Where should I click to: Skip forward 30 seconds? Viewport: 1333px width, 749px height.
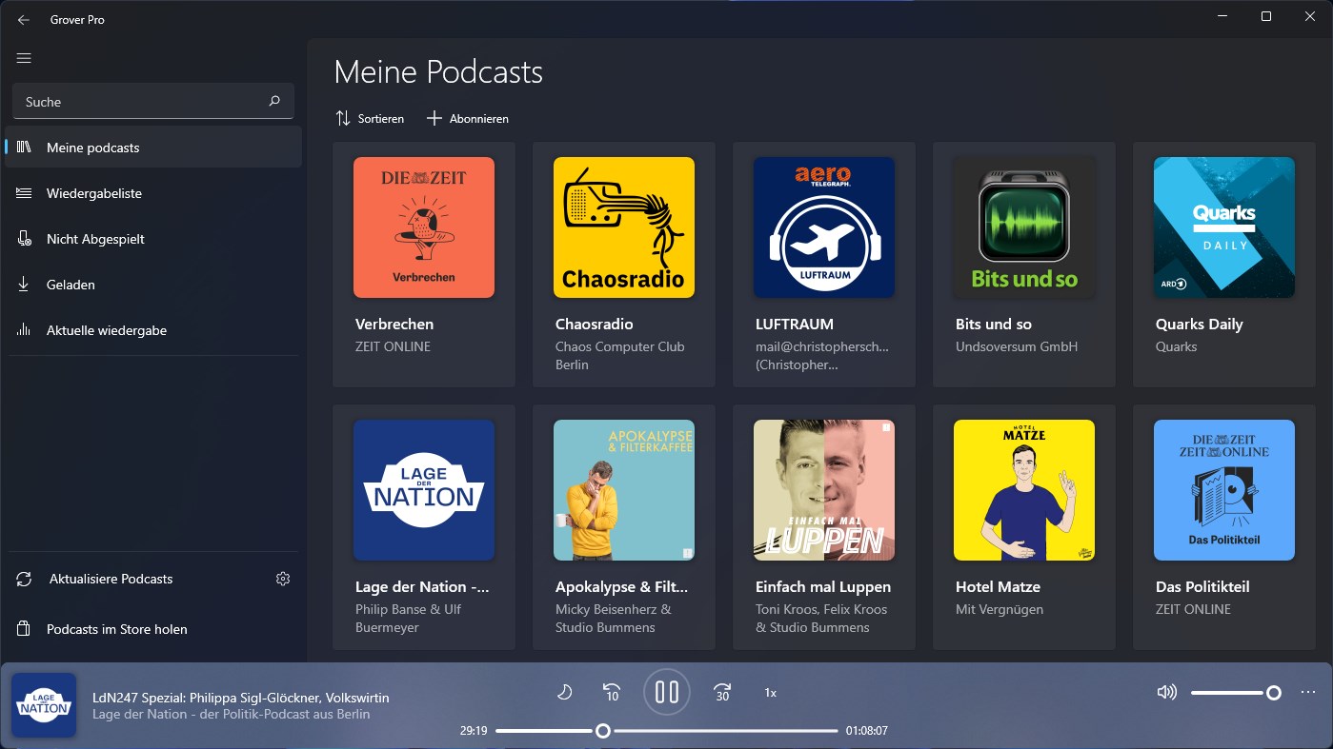[x=722, y=692]
